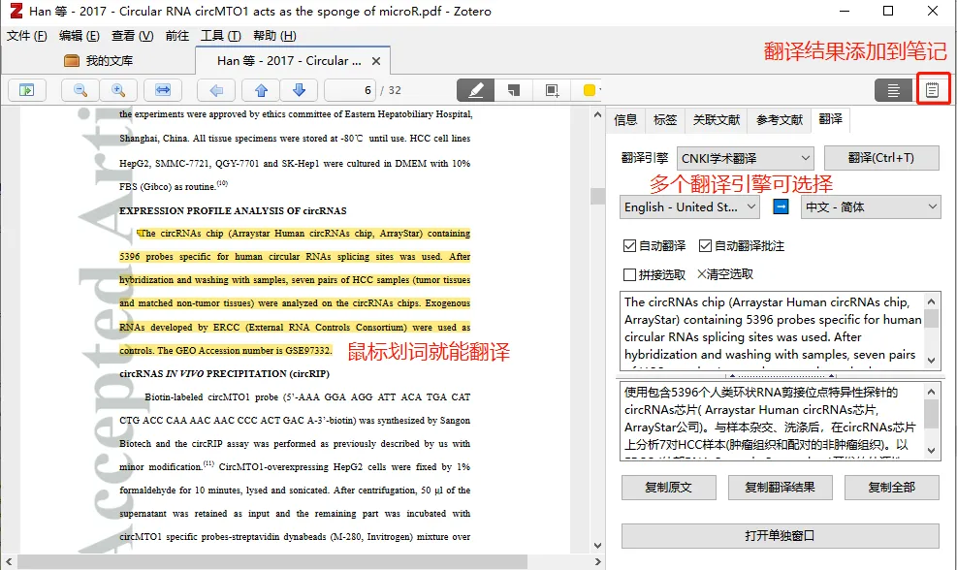Go to next page with down arrow
Viewport: 957px width, 570px height.
[x=299, y=90]
